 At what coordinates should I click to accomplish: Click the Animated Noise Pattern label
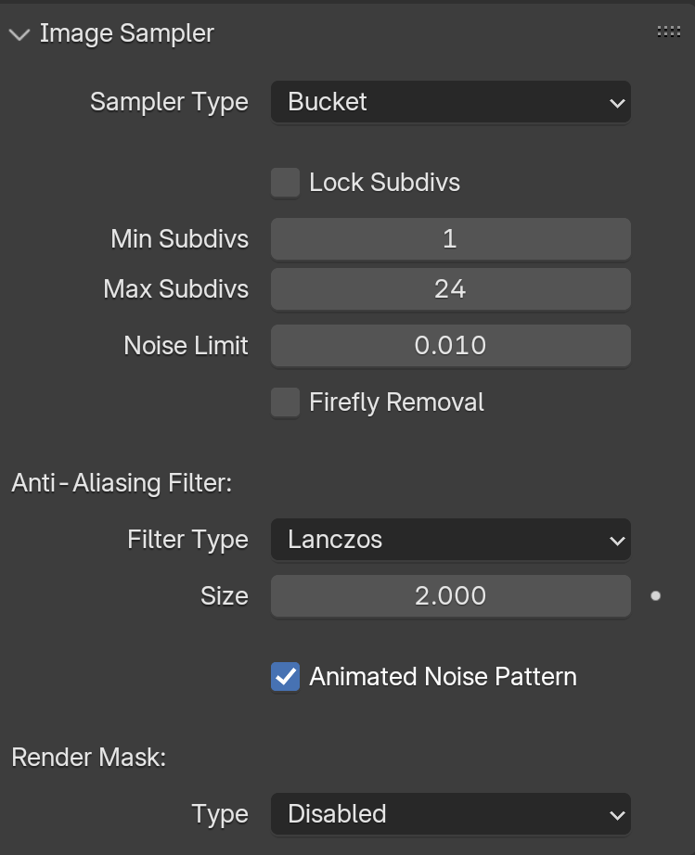click(x=443, y=677)
